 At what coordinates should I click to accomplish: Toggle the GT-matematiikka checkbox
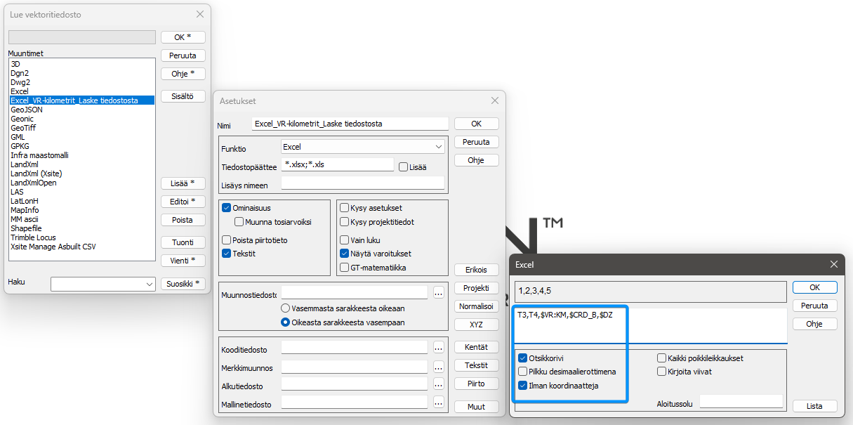tap(345, 267)
